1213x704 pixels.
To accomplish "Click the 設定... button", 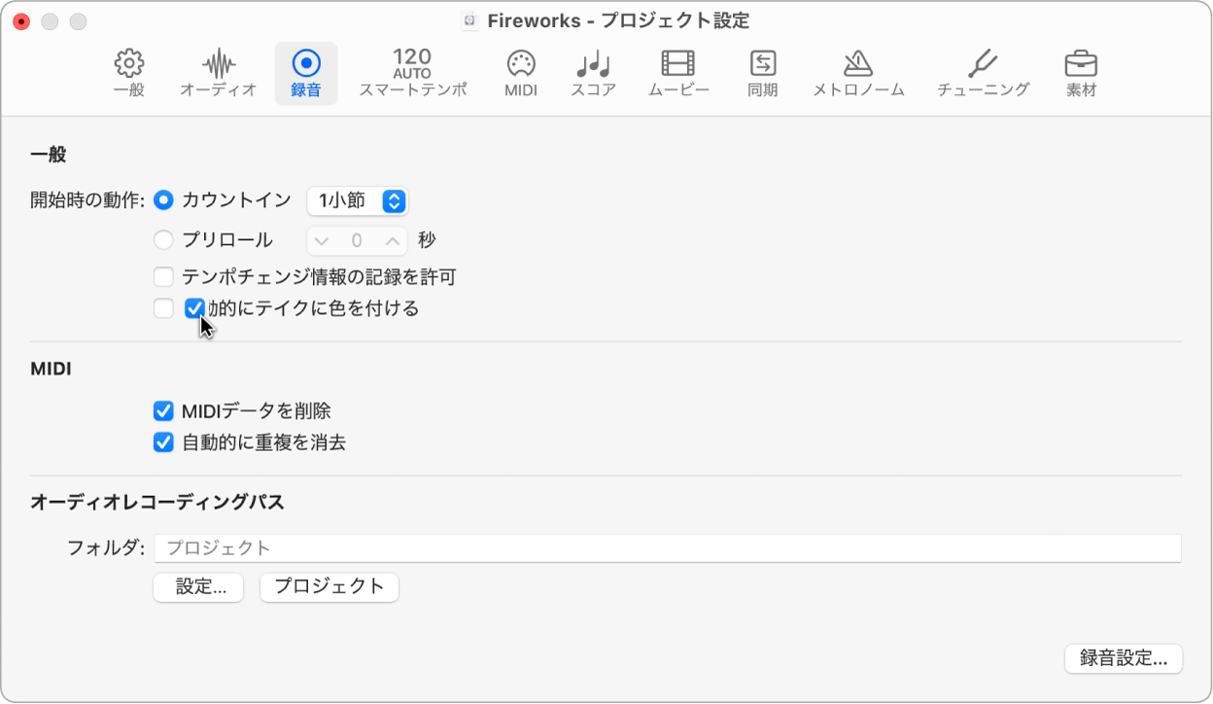I will (197, 587).
